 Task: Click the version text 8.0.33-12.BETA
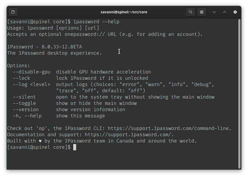(62, 47)
